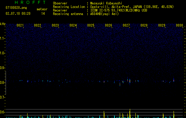This screenshot has width=186, height=118.
Task: Click the 0028 time marker
Action: 144,25
